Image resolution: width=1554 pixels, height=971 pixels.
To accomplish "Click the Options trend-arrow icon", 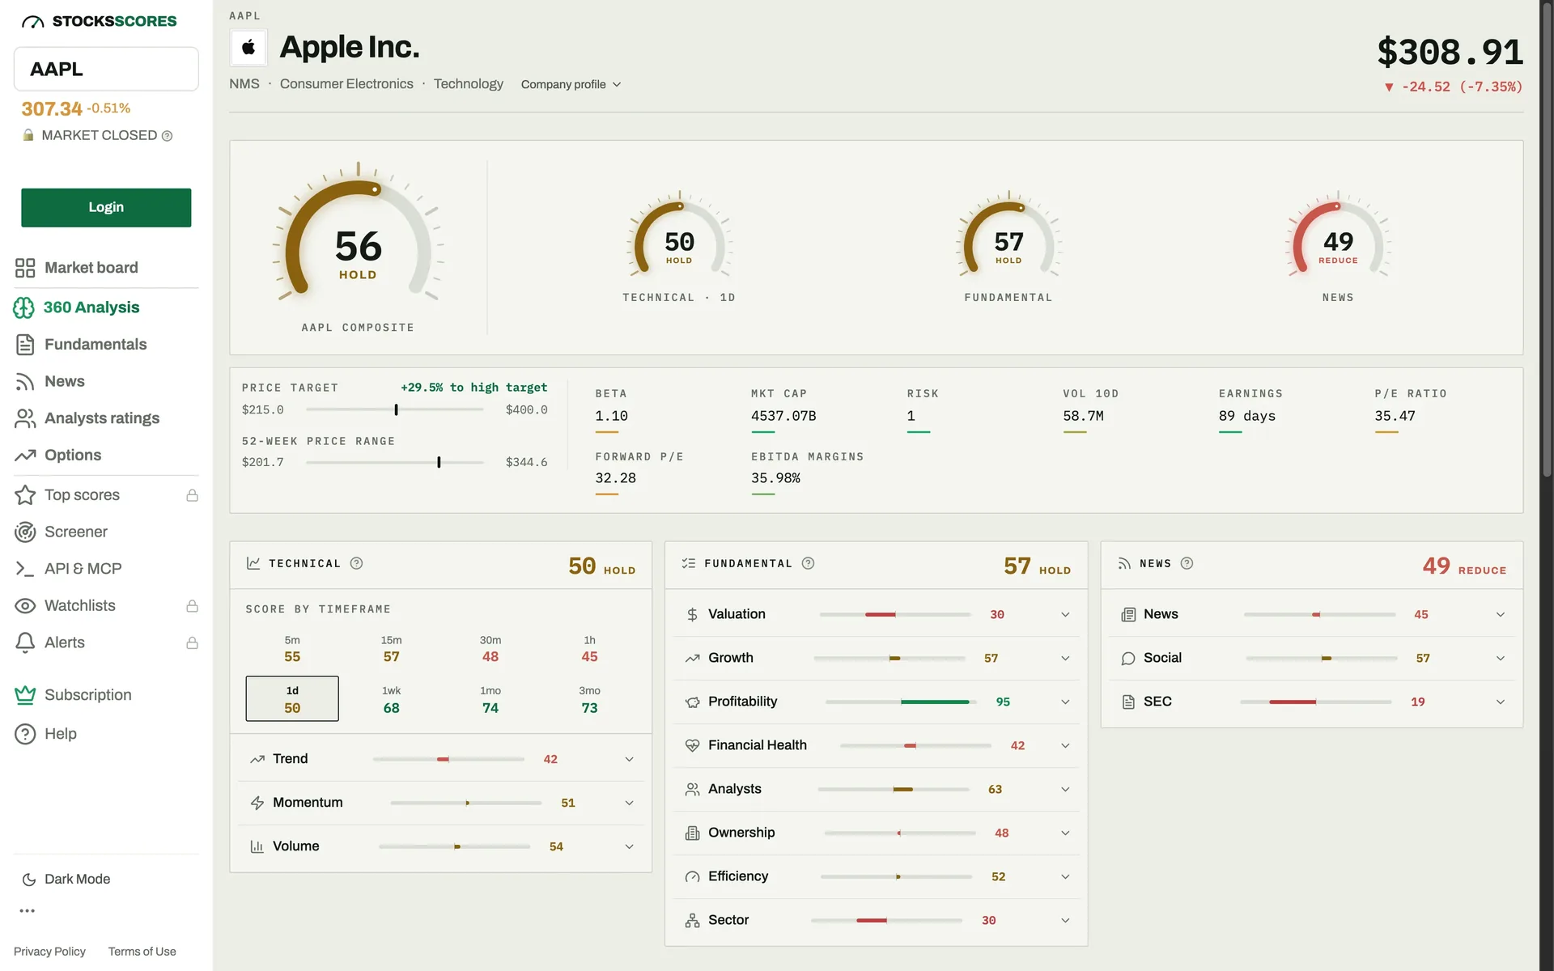I will click(25, 456).
